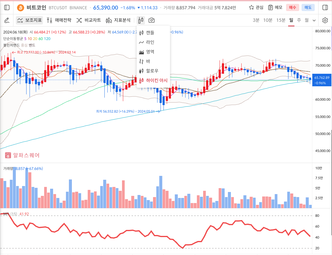The height and width of the screenshot is (255, 332).
Task: Click the 매수 buy button
Action: coord(292,8)
